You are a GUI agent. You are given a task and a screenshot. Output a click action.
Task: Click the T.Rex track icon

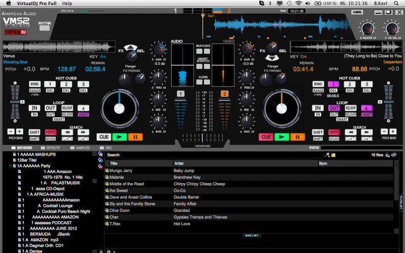[107, 224]
